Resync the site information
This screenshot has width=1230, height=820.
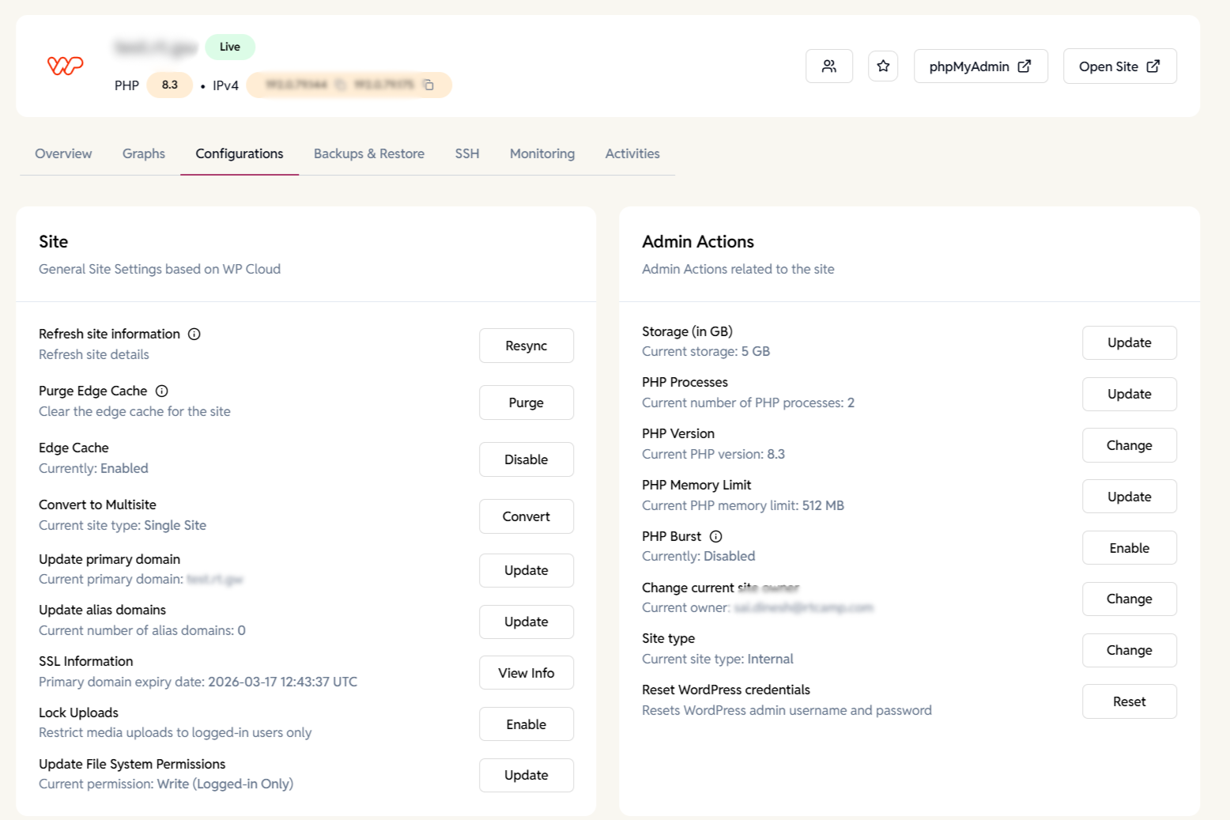[x=526, y=346]
